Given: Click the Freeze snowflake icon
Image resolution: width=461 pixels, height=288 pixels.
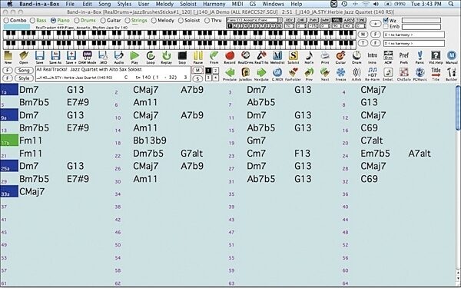Looking at the screenshot, I should [x=340, y=74].
